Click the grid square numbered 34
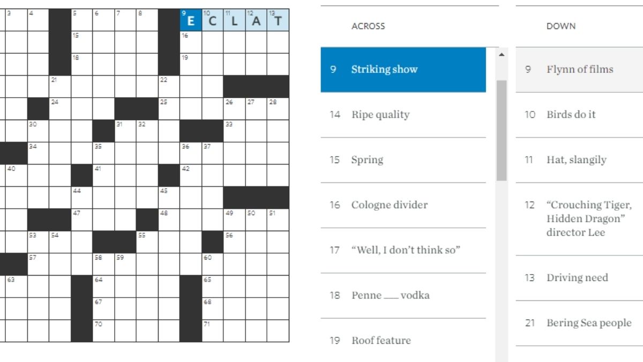Viewport: 643px width, 362px height. pyautogui.click(x=39, y=153)
